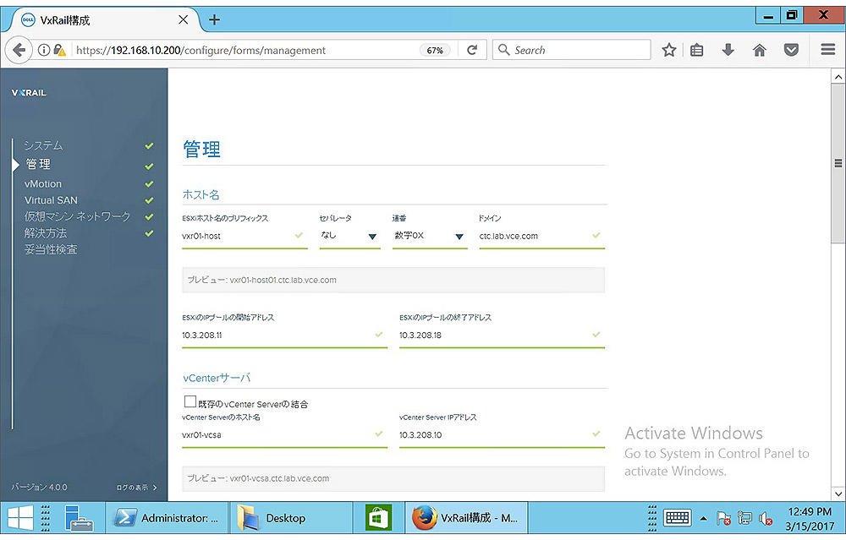This screenshot has height=540, width=846.
Task: Open the セパレータ dropdown
Action: pyautogui.click(x=349, y=236)
